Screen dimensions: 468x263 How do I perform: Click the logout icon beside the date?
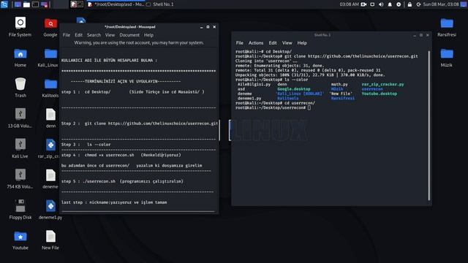418,4
